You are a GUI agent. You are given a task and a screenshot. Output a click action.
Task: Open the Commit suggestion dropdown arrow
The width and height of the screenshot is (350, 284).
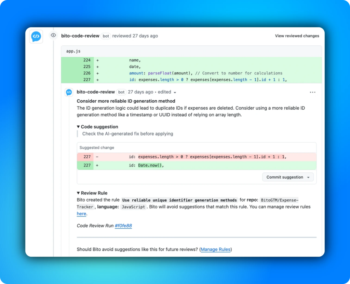click(309, 177)
